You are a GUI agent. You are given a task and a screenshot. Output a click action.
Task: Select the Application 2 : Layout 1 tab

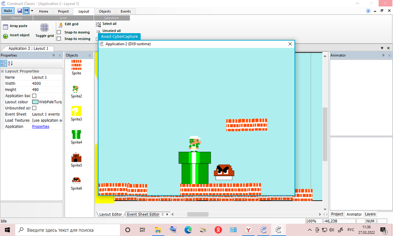point(28,49)
